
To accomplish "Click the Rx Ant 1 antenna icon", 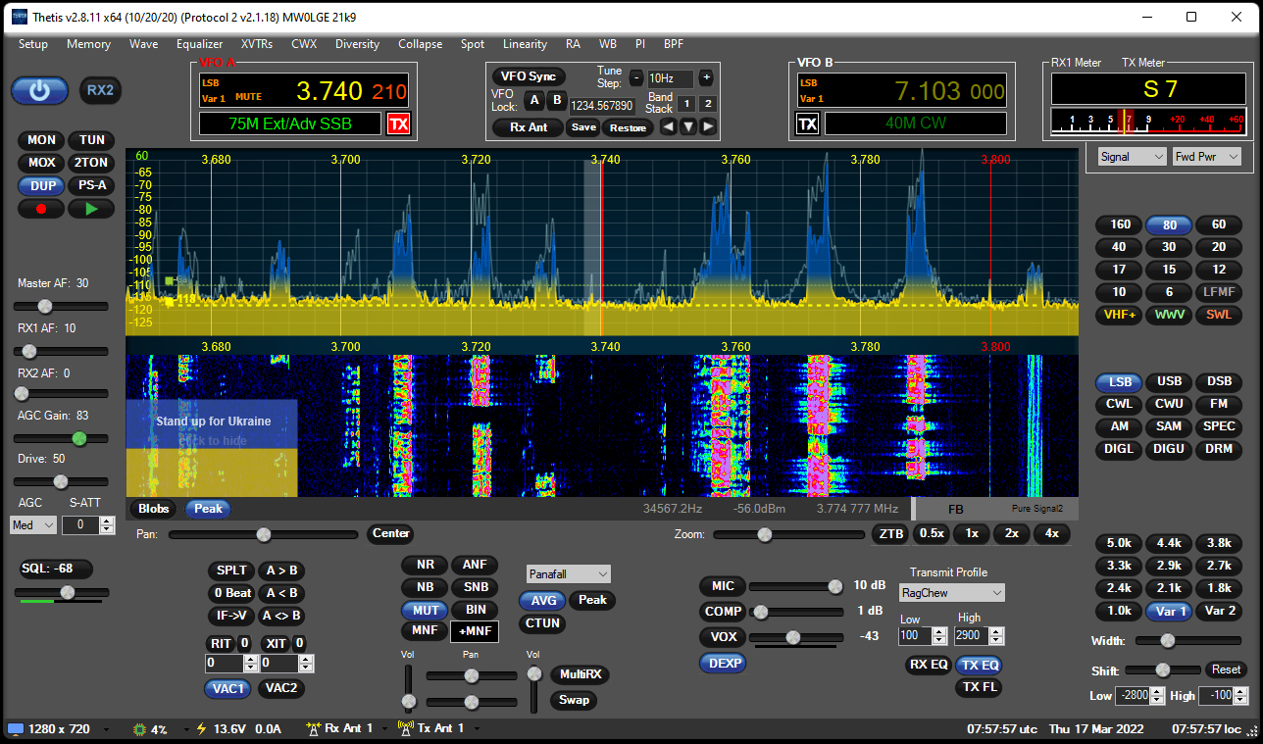I will coord(314,729).
